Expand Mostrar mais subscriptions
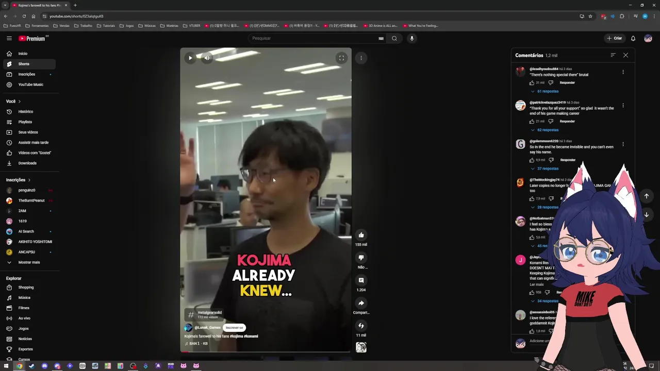Image resolution: width=660 pixels, height=371 pixels. (x=29, y=262)
